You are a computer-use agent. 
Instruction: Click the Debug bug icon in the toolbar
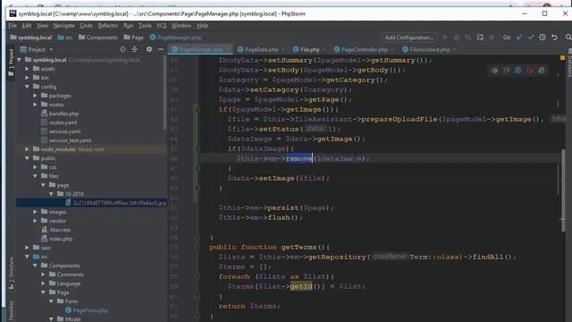click(x=457, y=38)
